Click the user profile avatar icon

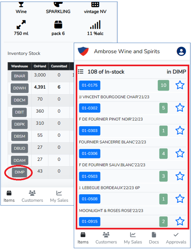pos(181,51)
